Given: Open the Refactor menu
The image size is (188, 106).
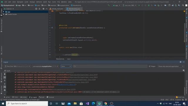Looking at the screenshot, I should point(39,2).
